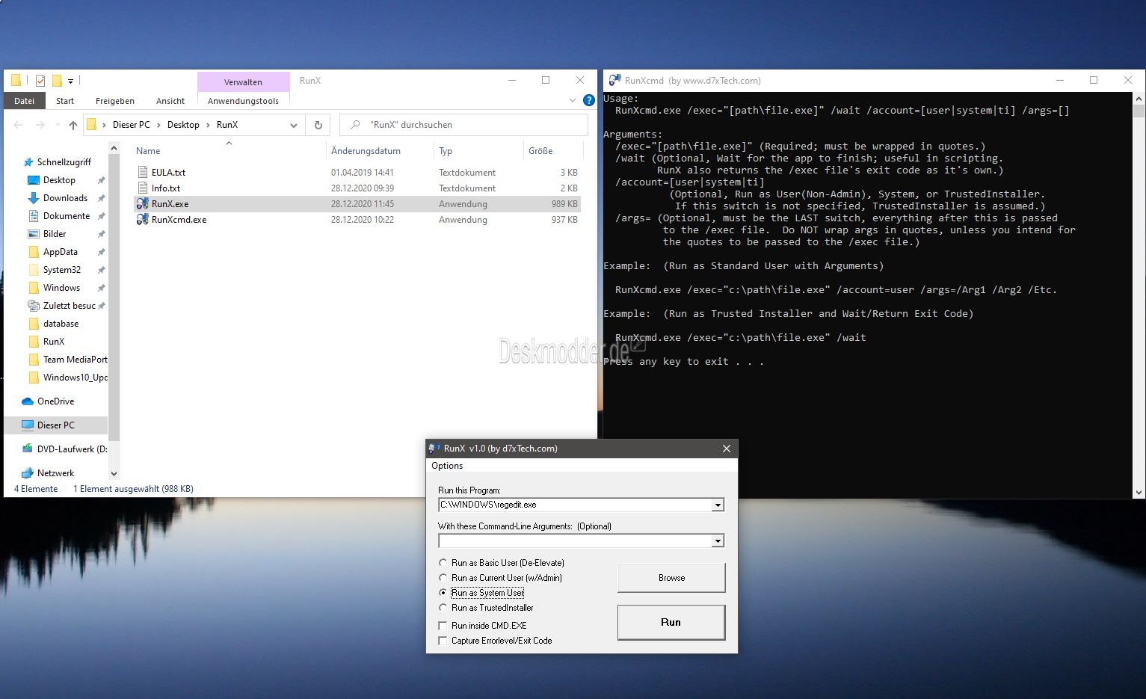Open the Anwendungstools ribbon tab
This screenshot has width=1146, height=699.
pyautogui.click(x=243, y=101)
